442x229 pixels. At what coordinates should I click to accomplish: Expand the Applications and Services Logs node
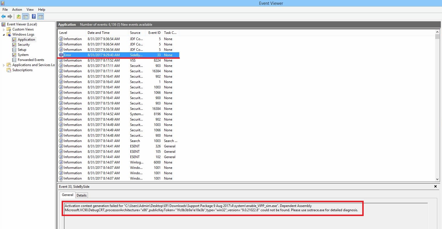(x=4, y=65)
